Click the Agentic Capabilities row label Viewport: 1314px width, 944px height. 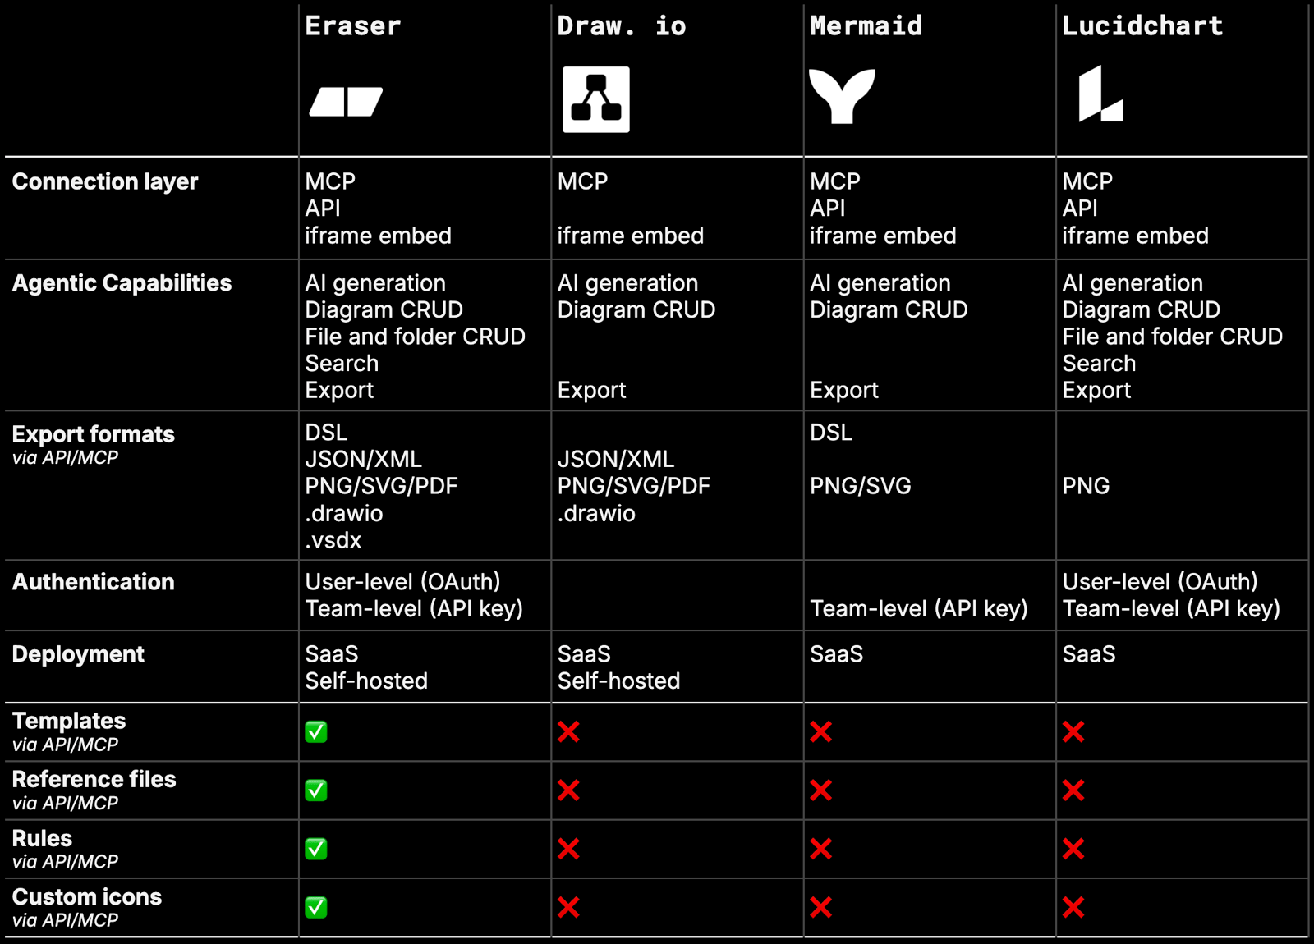click(122, 283)
